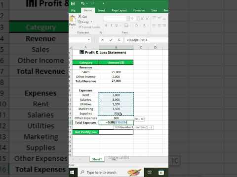Open the Name Box dropdown

pos(89,40)
